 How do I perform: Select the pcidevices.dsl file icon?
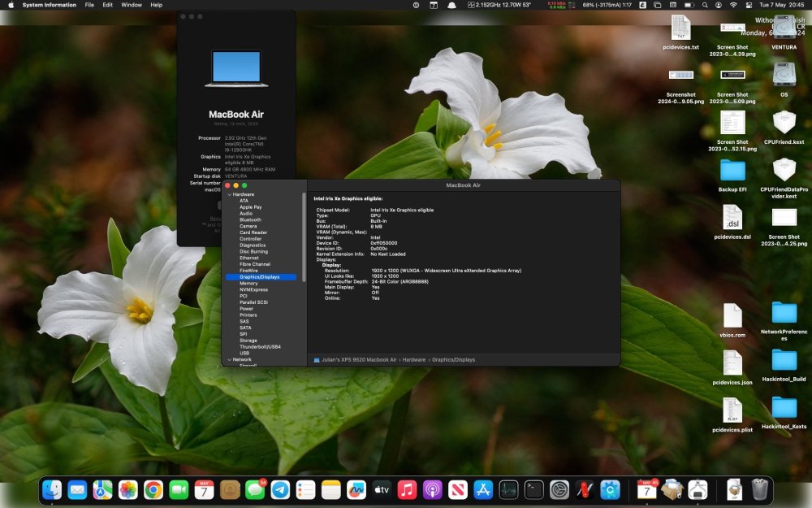(x=732, y=217)
